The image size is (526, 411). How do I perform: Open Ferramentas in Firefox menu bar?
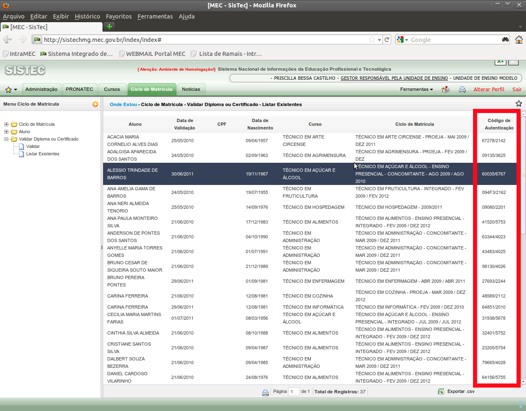click(x=155, y=16)
